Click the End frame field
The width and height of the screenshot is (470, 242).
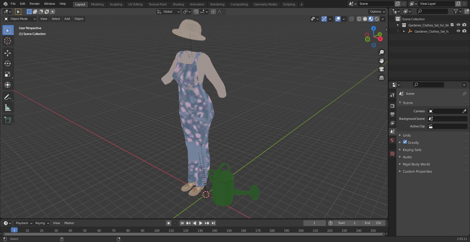(x=373, y=223)
